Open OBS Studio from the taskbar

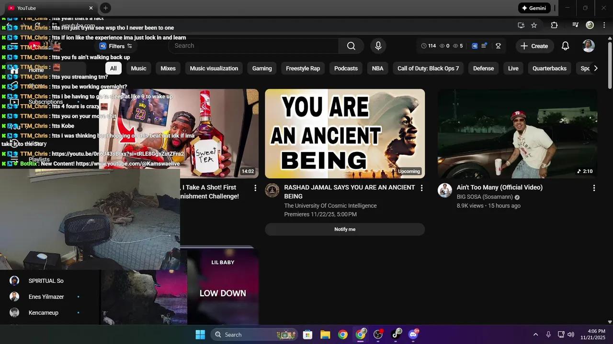[378, 334]
